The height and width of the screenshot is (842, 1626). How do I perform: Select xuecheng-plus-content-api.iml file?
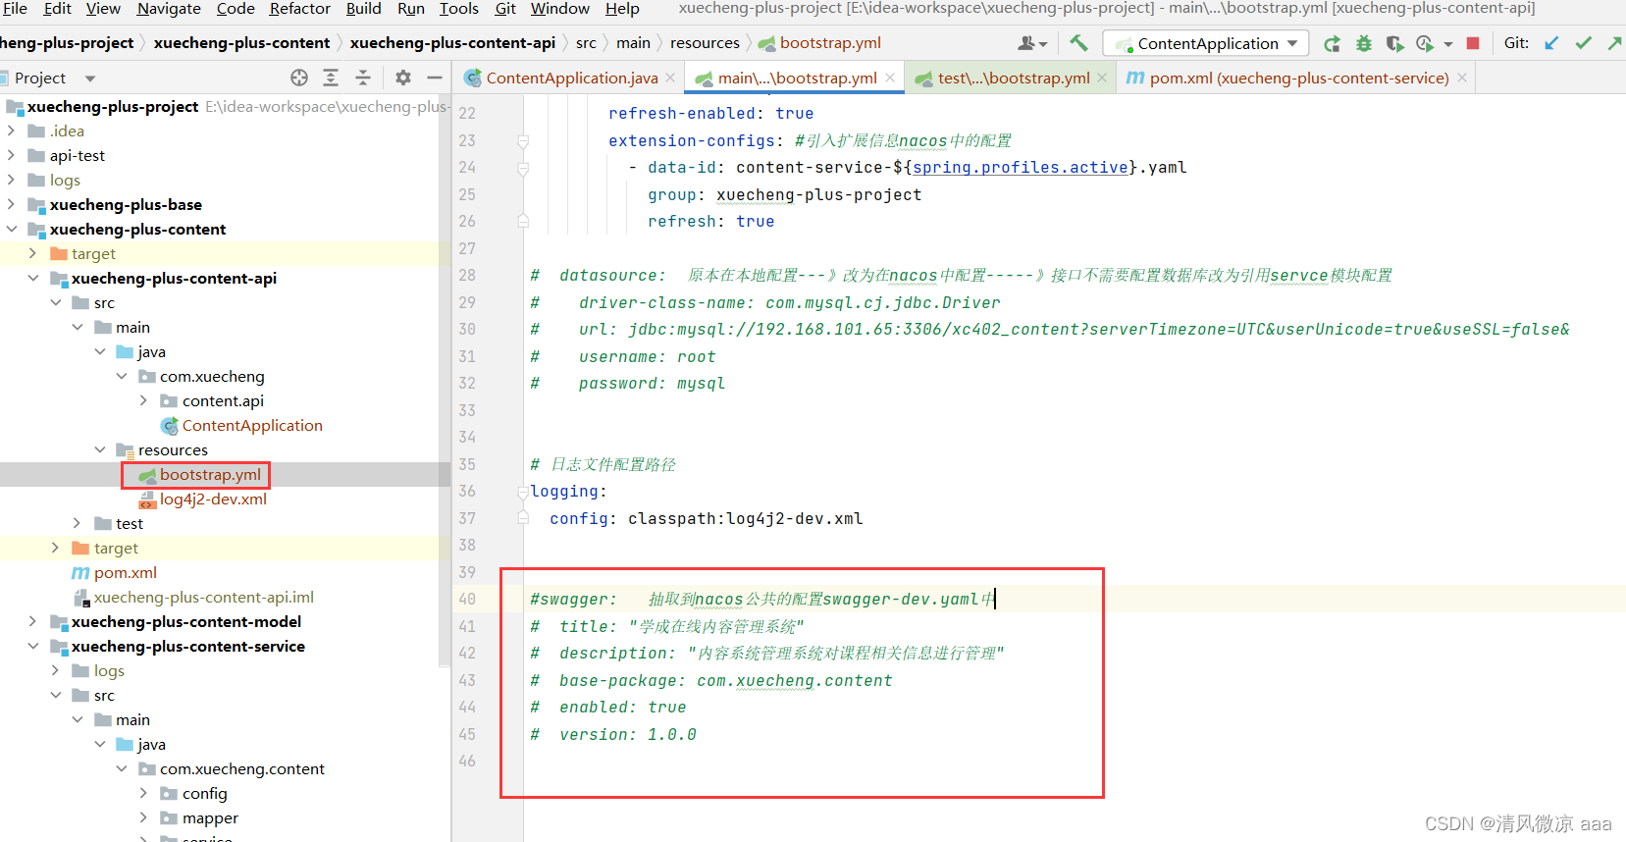[203, 598]
